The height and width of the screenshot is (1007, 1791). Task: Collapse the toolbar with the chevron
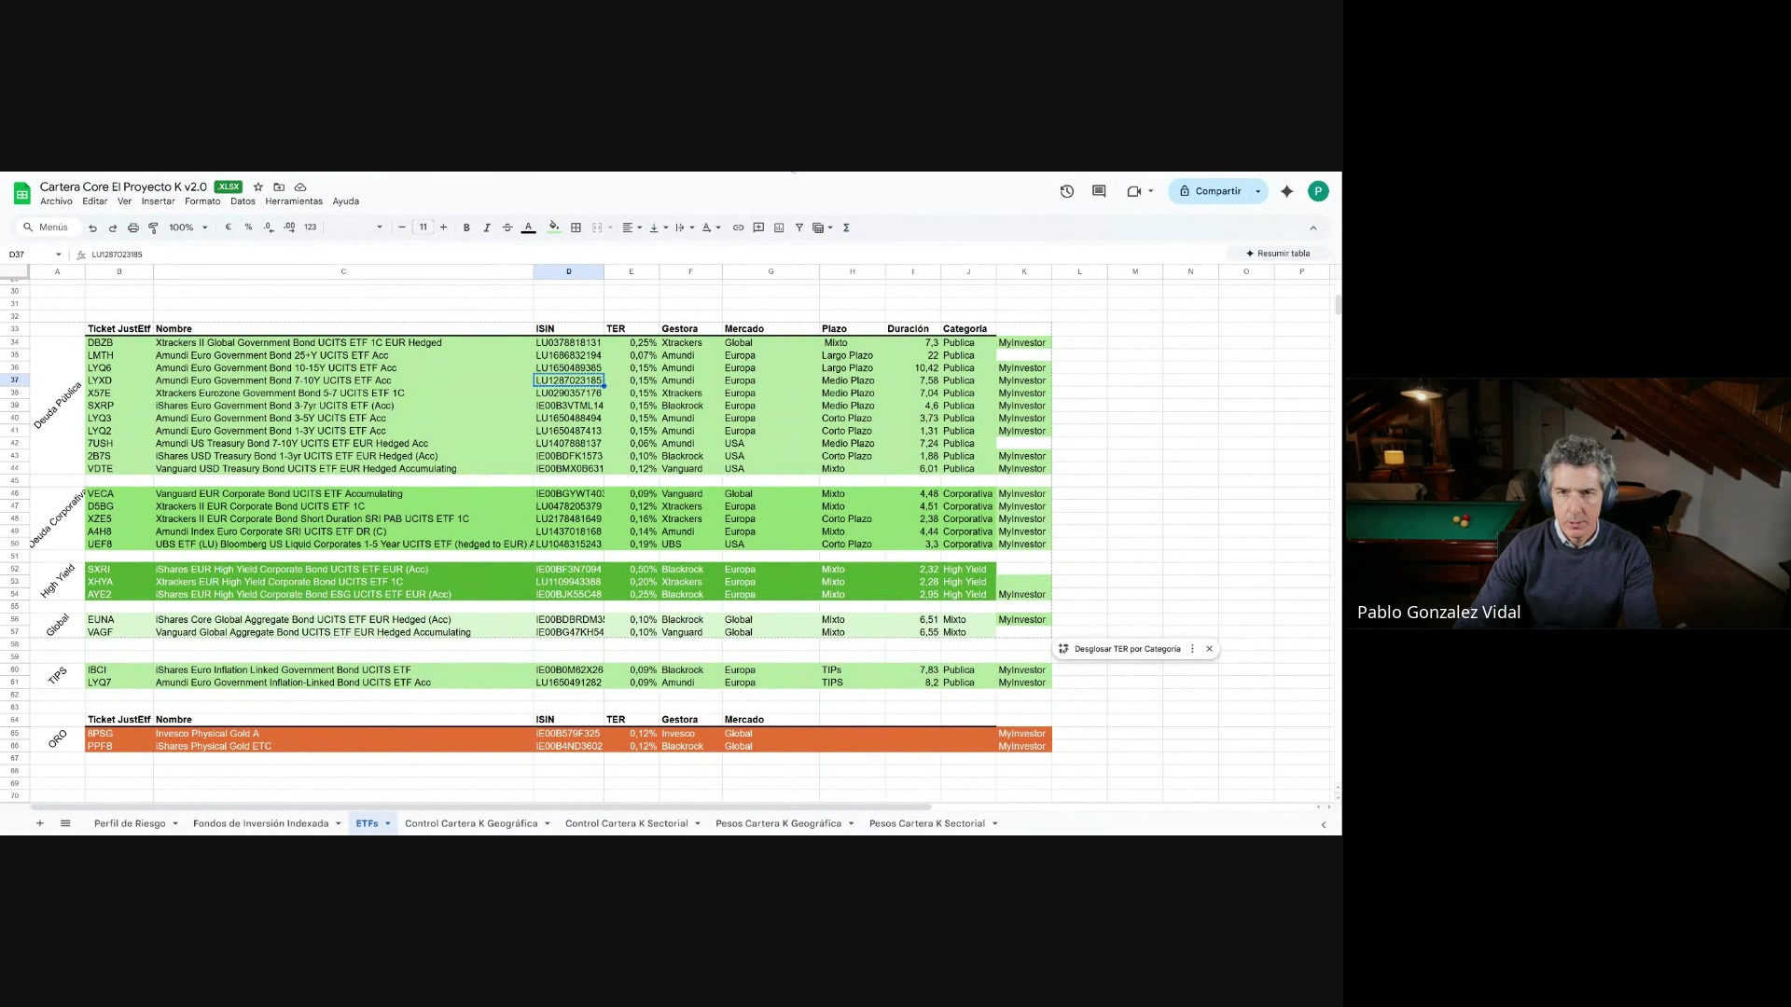coord(1313,228)
